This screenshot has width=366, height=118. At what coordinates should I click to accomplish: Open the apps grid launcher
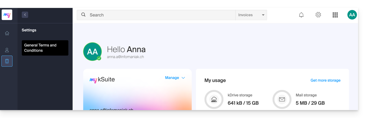(335, 15)
